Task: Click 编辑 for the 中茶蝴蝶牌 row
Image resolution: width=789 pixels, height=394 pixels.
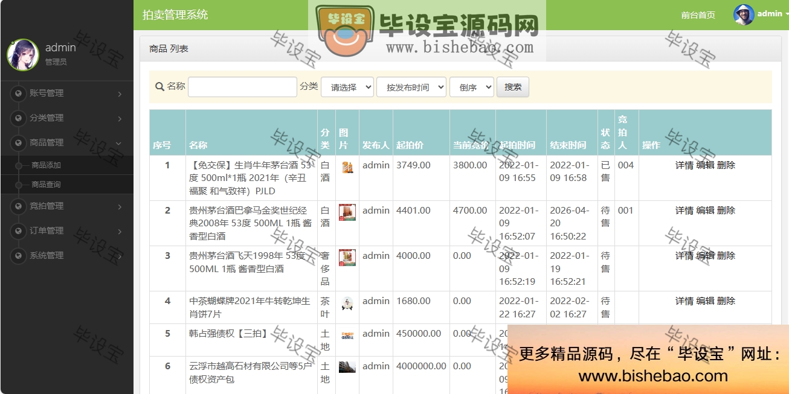Action: [x=705, y=301]
